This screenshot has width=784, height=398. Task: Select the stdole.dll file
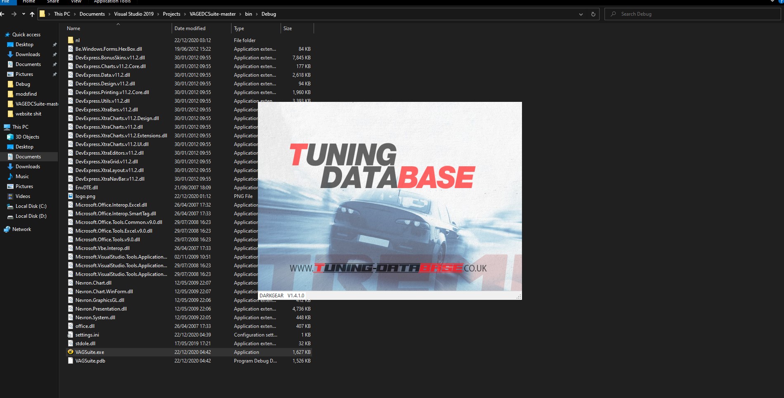(x=85, y=344)
